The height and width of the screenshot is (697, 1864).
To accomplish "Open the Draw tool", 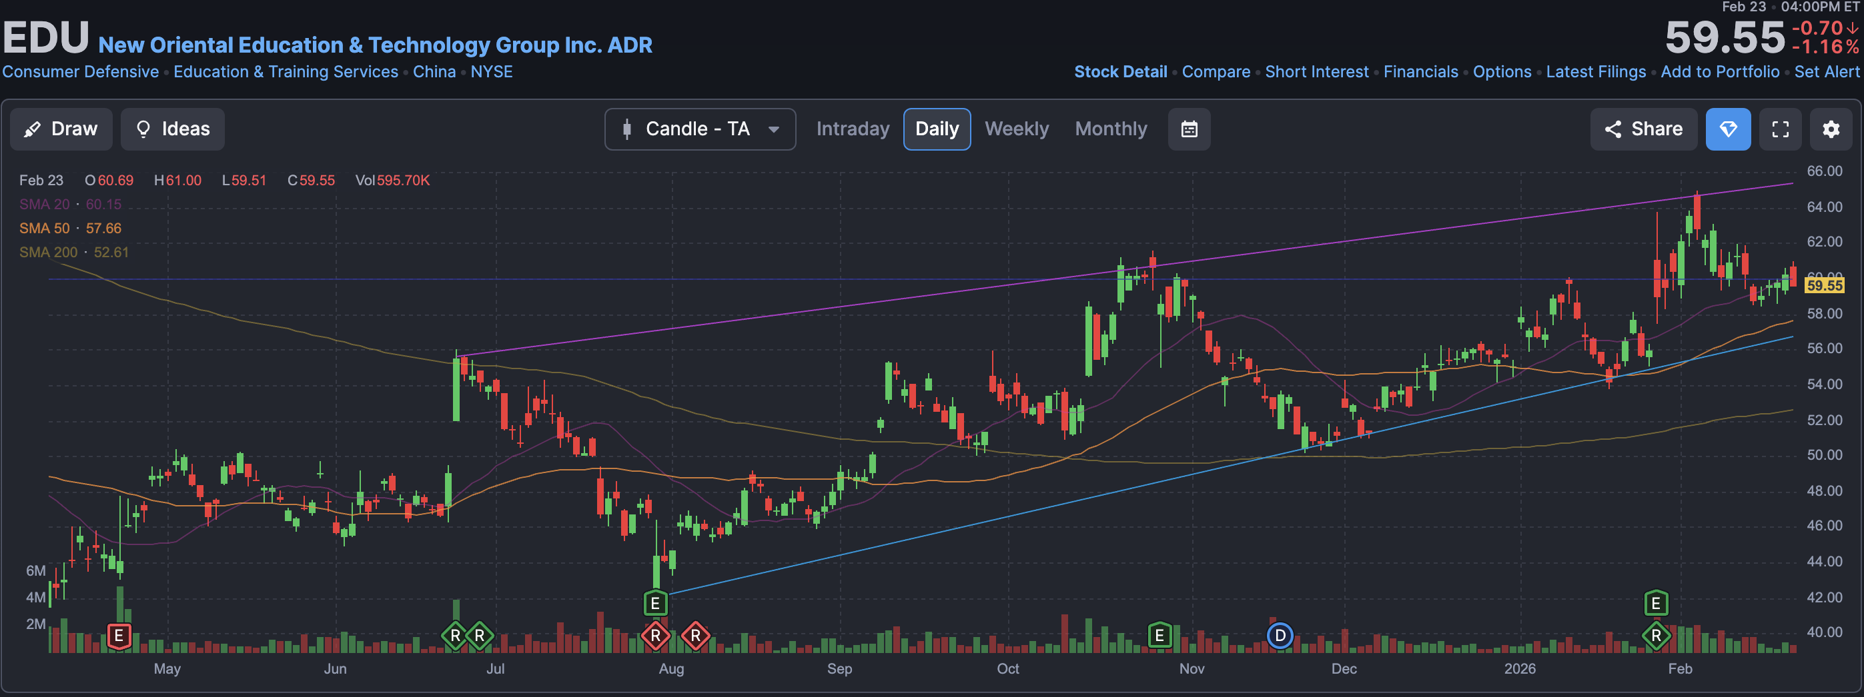I will tap(61, 129).
